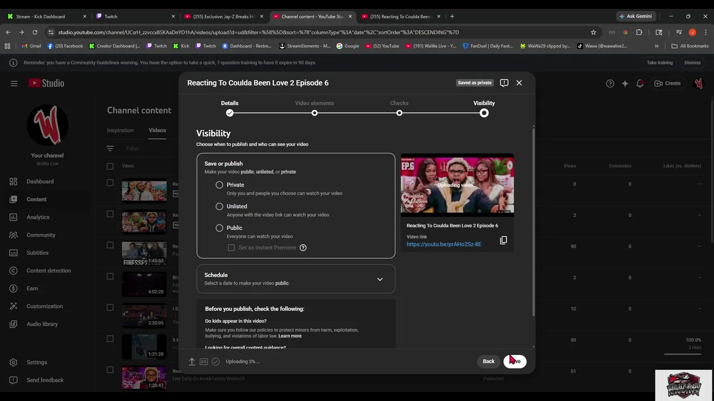Click the uploading video preview thumbnail

click(457, 185)
